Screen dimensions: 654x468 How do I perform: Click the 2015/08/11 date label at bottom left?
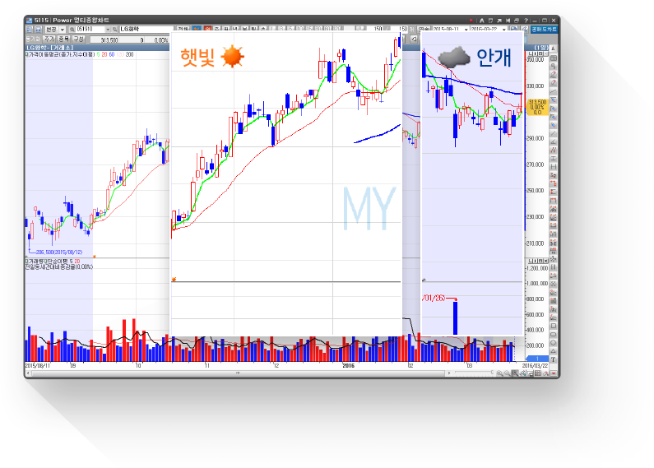tap(38, 366)
